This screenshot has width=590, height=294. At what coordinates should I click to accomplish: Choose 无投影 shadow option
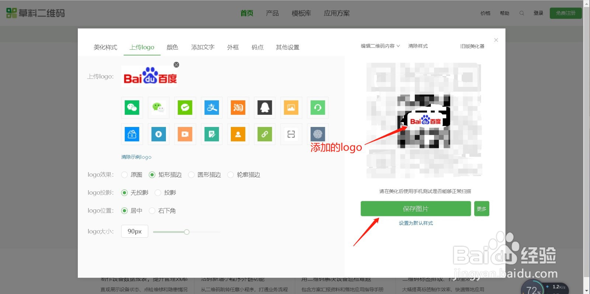(124, 193)
